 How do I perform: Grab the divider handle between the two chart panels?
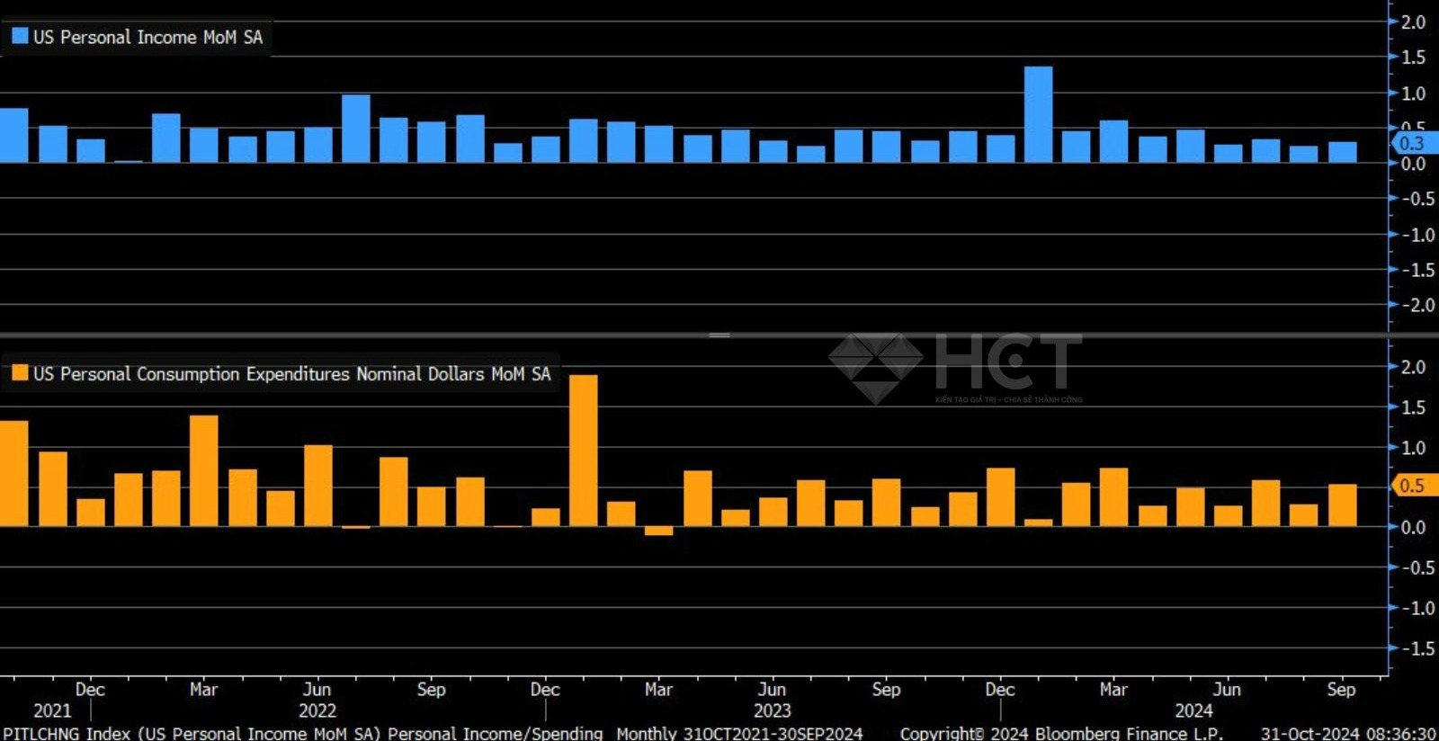click(x=719, y=335)
